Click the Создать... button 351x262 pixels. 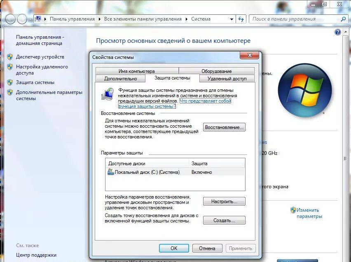click(224, 220)
